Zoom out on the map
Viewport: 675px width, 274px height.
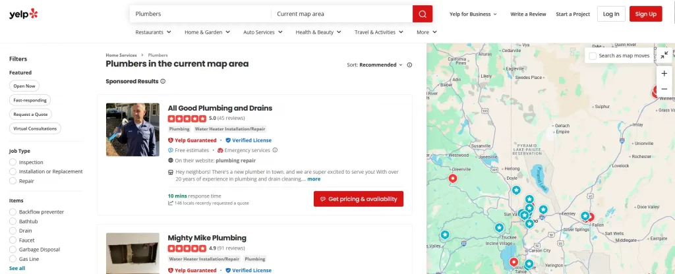pyautogui.click(x=664, y=89)
